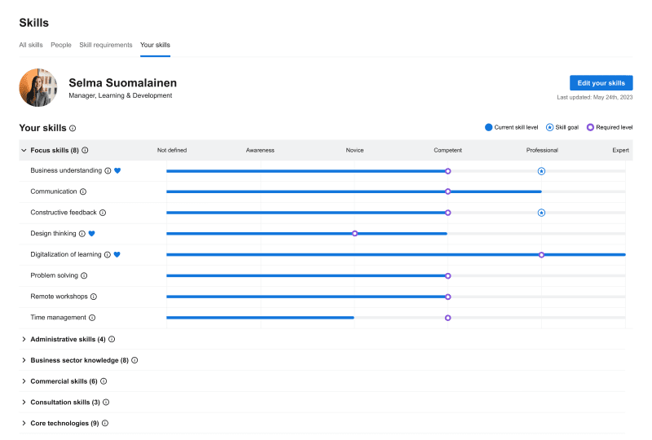
Task: Click required level marker on Digitalization of learning
Action: [x=541, y=255]
